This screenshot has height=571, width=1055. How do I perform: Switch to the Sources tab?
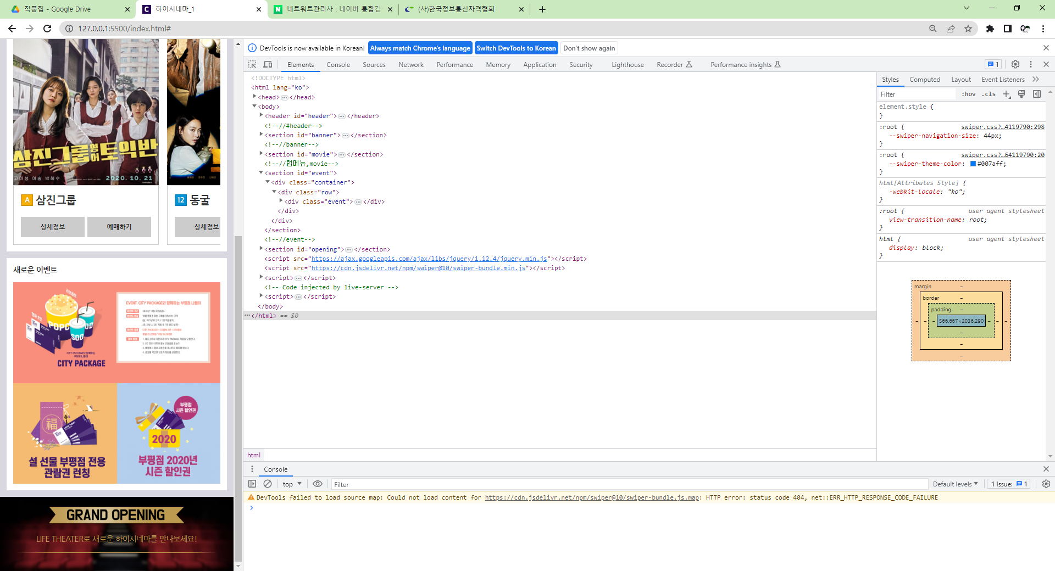click(x=374, y=64)
